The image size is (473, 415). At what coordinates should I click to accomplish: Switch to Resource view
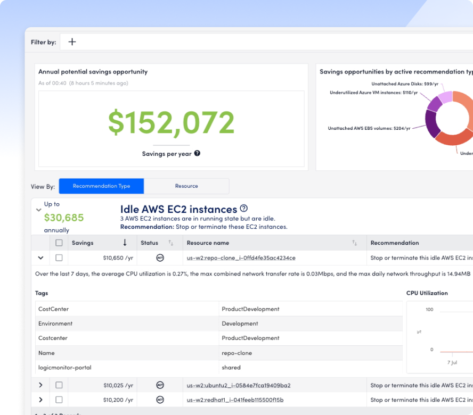186,186
